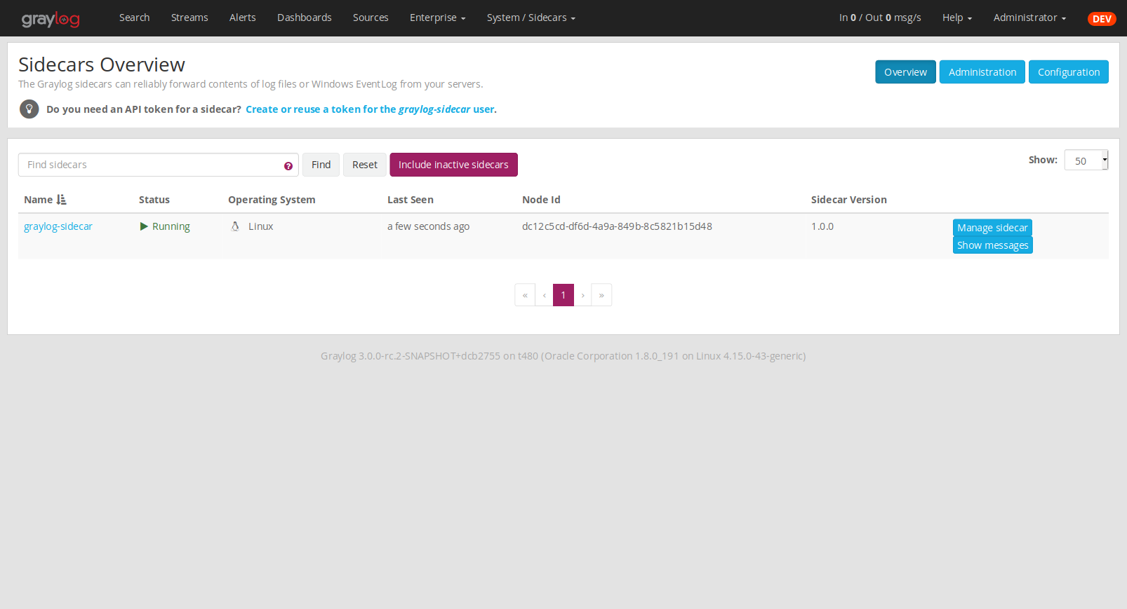Click the Linux penguin icon
Viewport: 1127px width, 609px height.
point(235,226)
